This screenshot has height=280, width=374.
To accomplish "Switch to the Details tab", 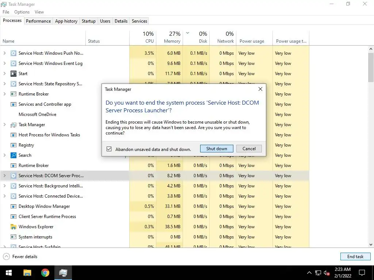I will pos(121,21).
